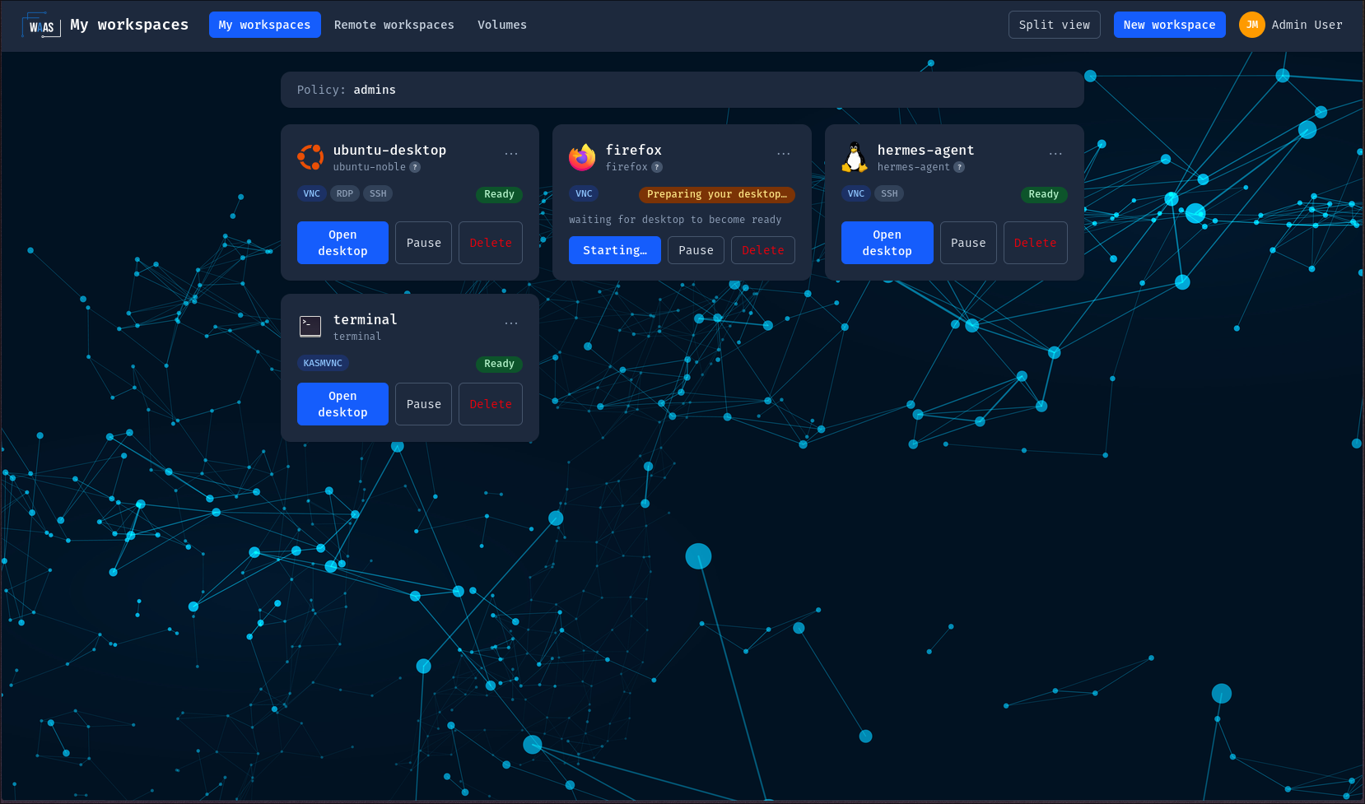
Task: Switch to the Remote workspaces tab
Action: pos(394,25)
